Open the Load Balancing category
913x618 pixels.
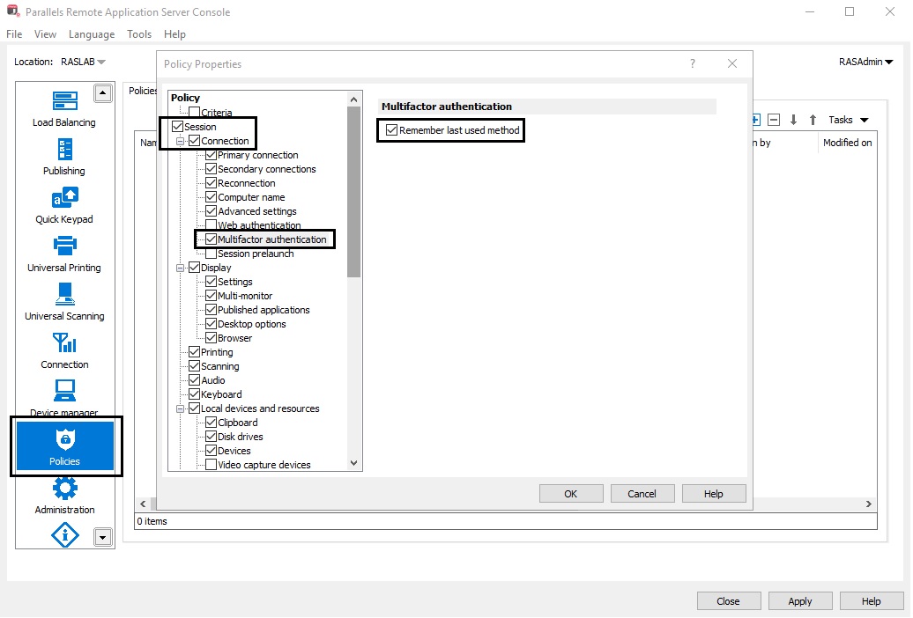tap(64, 109)
